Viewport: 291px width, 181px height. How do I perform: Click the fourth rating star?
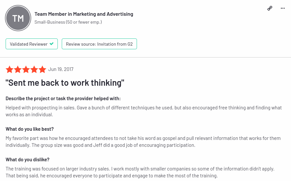34,69
